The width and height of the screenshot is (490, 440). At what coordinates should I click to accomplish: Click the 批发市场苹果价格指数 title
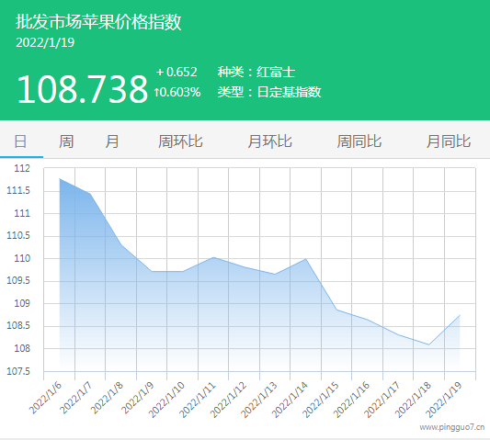coord(98,22)
